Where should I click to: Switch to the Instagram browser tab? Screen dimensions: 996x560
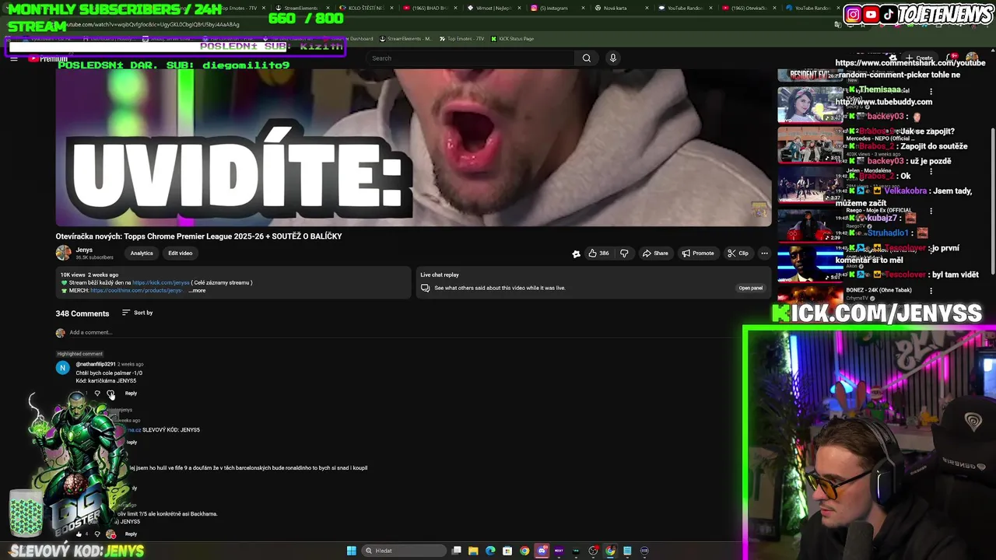(x=554, y=8)
